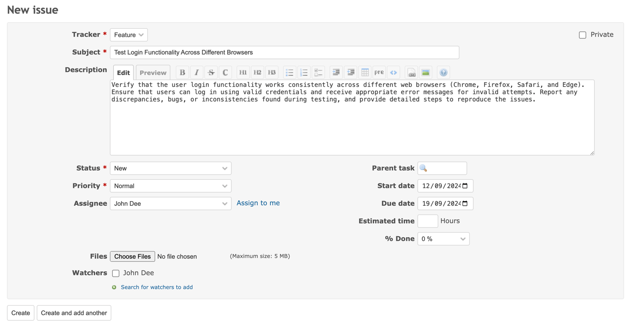This screenshot has height=325, width=631.
Task: Change the % Done value
Action: coord(443,239)
